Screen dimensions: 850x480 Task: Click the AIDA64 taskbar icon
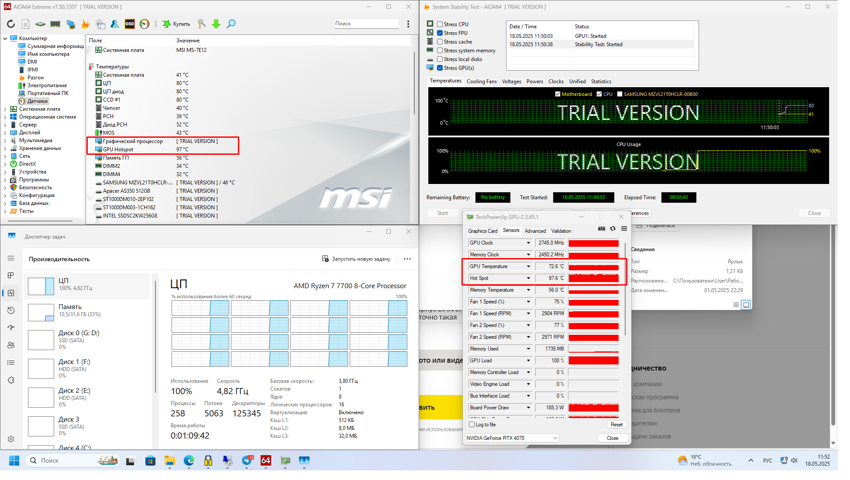266,460
